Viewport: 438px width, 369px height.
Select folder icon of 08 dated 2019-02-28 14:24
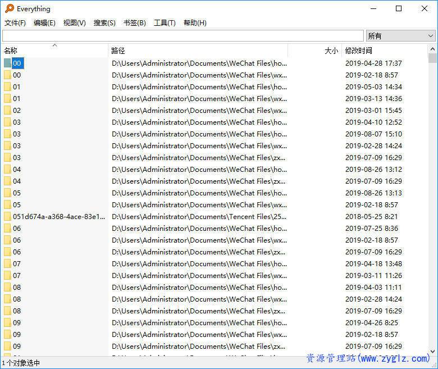(x=7, y=299)
